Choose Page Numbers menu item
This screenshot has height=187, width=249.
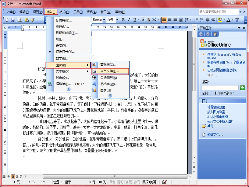(x=68, y=27)
